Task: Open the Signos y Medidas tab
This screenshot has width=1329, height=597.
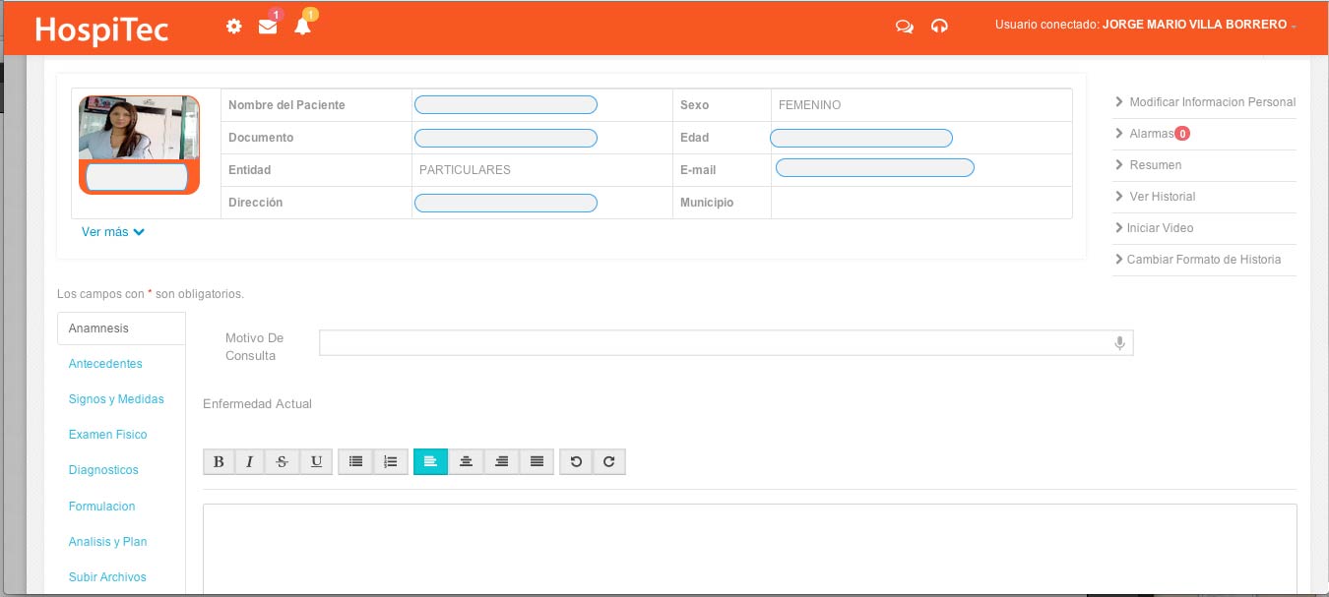Action: pos(116,399)
